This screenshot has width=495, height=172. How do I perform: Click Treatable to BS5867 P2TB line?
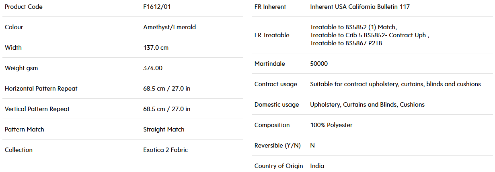346,43
